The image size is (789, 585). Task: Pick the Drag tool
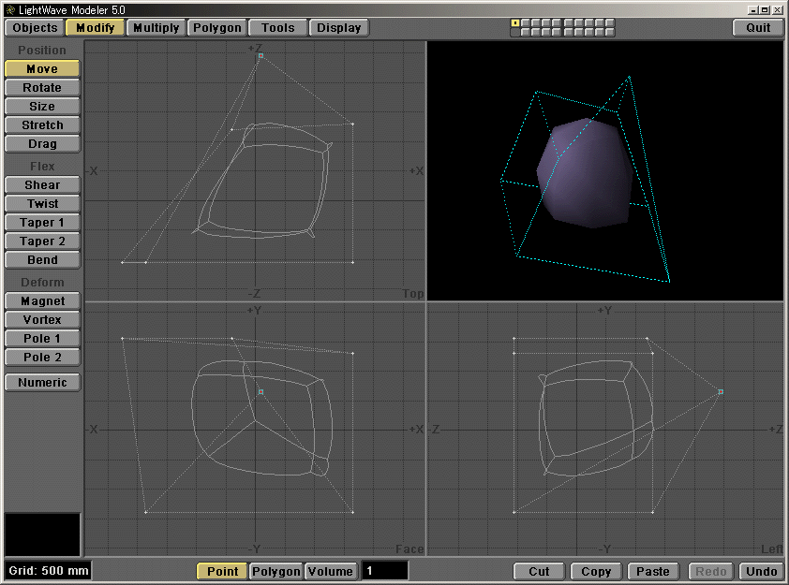(x=41, y=143)
